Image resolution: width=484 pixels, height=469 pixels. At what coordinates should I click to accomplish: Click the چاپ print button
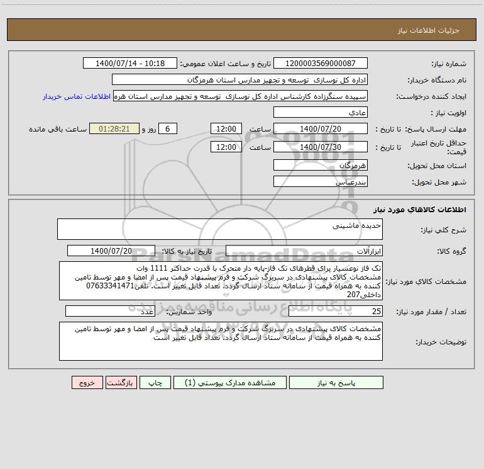[155, 383]
